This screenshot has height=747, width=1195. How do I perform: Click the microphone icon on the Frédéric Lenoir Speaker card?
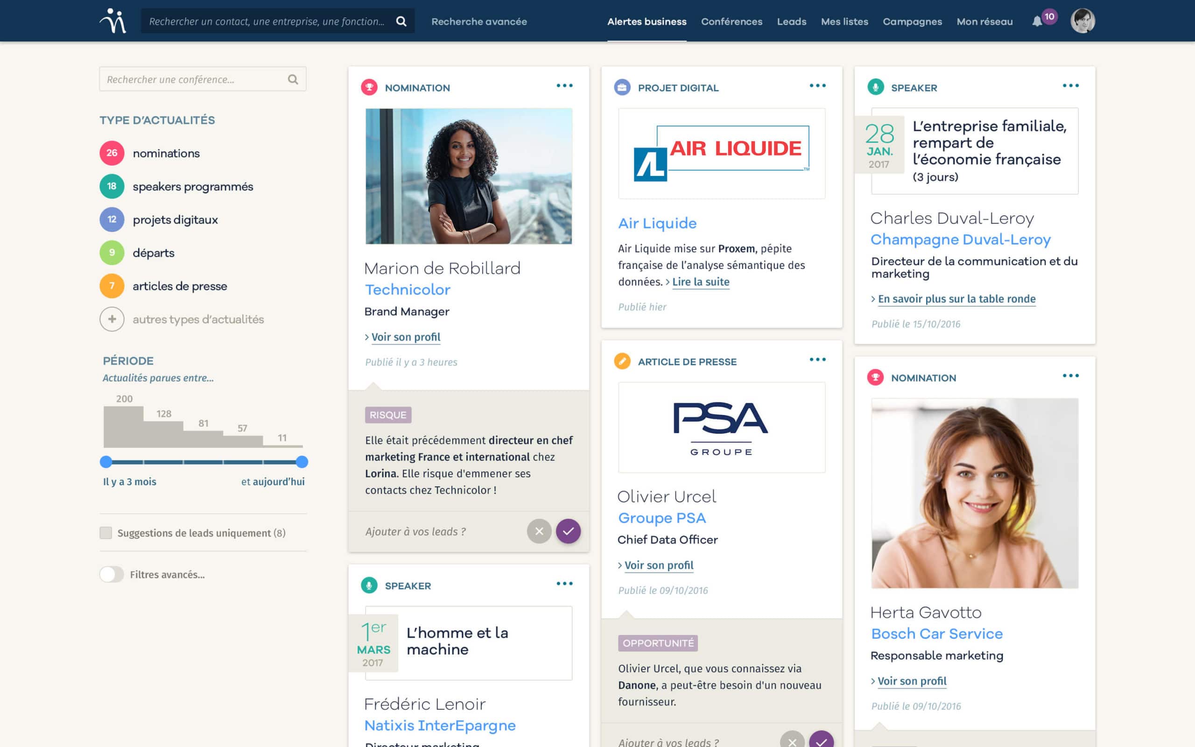tap(369, 585)
